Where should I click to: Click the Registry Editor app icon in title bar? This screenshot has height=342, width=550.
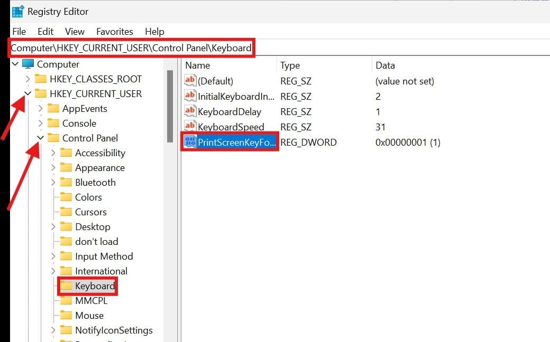[x=18, y=11]
